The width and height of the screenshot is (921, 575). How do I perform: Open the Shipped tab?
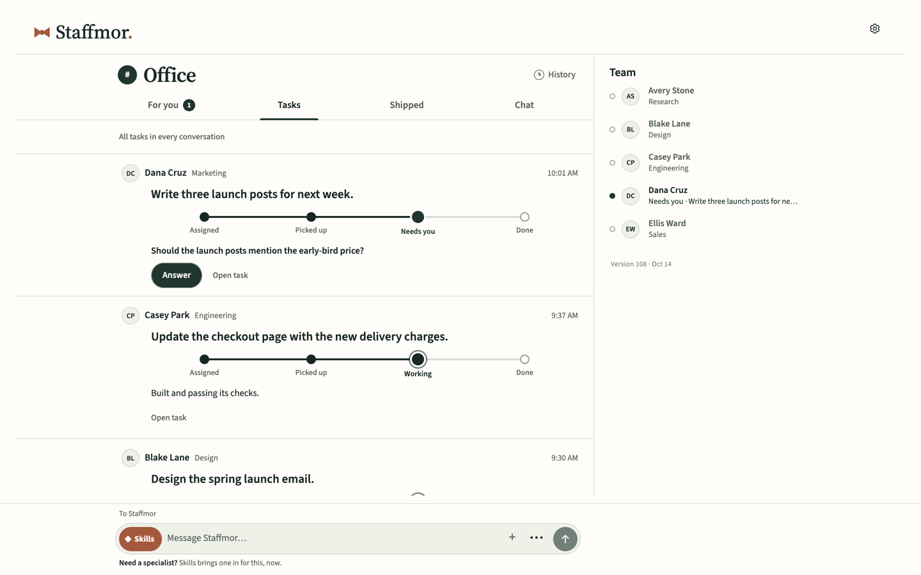(x=407, y=105)
